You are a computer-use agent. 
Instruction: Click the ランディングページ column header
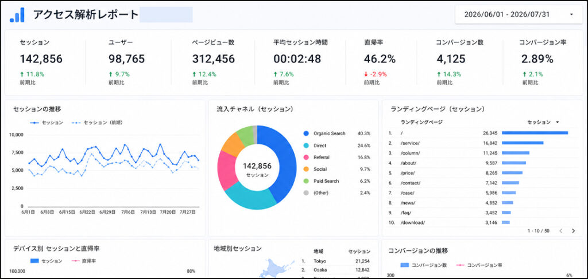click(421, 122)
